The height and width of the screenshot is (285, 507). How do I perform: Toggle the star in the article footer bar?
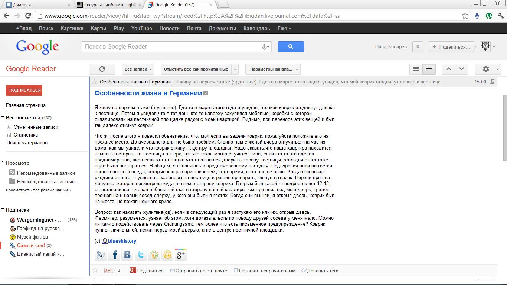click(95, 270)
